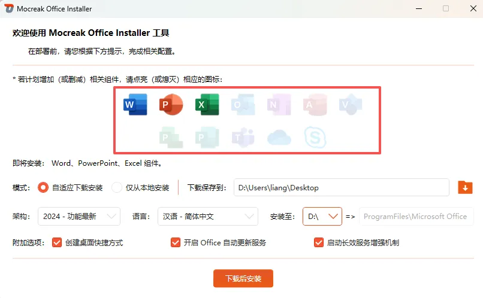Toggle the Excel component icon
Viewport: 483px width, 298px height.
[207, 105]
